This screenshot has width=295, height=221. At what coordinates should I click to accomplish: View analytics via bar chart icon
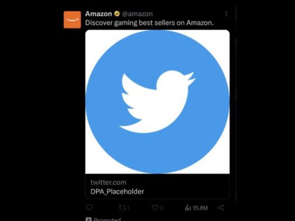(188, 208)
